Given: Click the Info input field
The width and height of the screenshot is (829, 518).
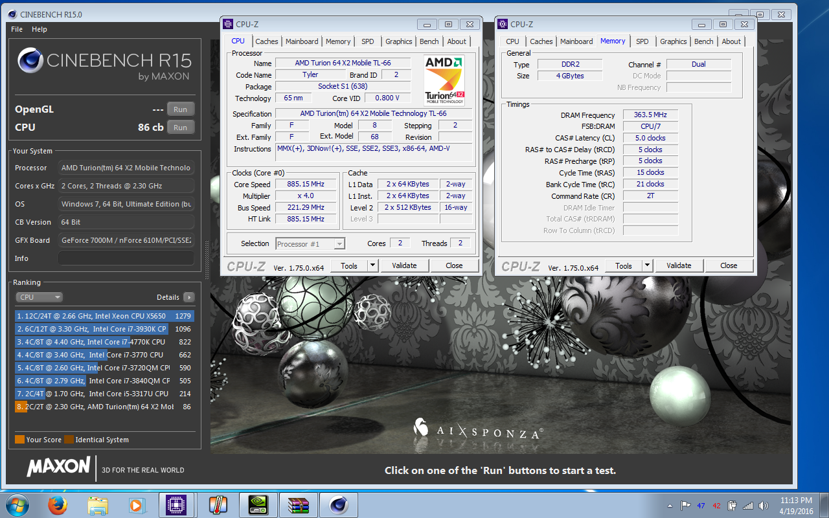Looking at the screenshot, I should click(x=126, y=258).
